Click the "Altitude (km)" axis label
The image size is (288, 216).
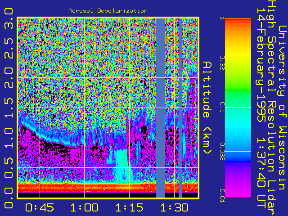(207, 108)
